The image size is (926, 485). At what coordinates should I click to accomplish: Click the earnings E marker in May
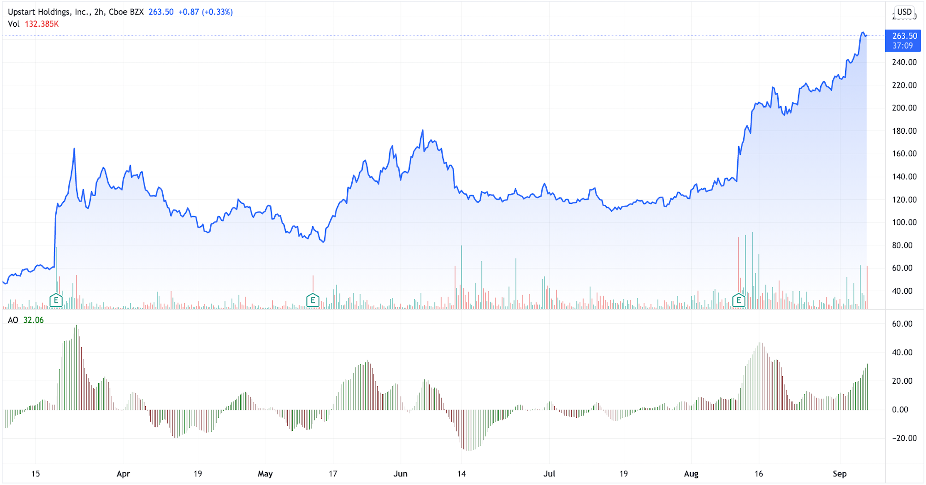313,300
